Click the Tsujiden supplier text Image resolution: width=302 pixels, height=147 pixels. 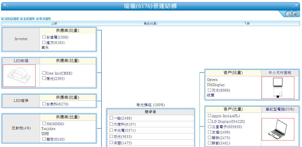pyautogui.click(x=48, y=129)
